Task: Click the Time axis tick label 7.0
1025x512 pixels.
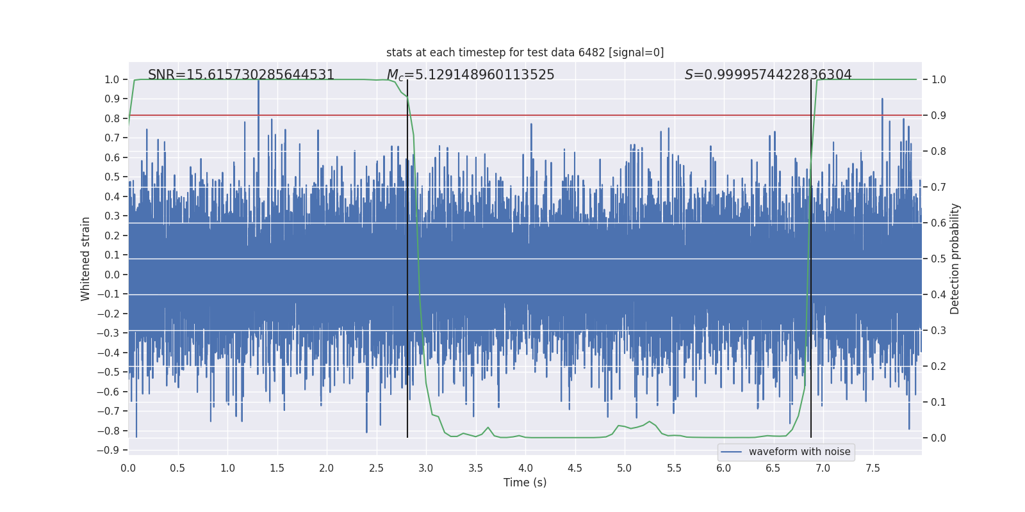Action: point(823,468)
